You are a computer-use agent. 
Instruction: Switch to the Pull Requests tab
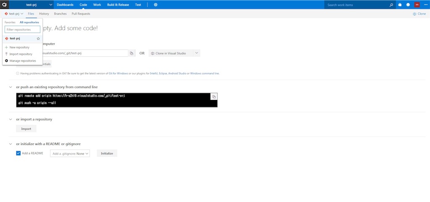click(x=81, y=14)
